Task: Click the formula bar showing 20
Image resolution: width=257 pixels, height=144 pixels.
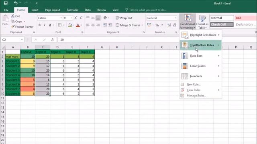Action: 157,40
